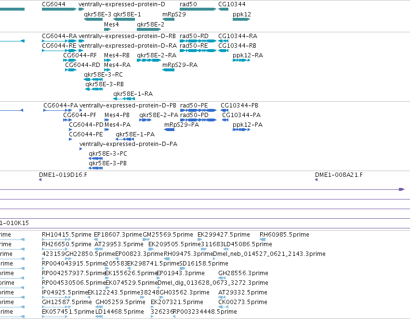Screen dimensions: 410x319
Task: Select the CG6044-RF transcript glyph
Action: pos(69,60)
